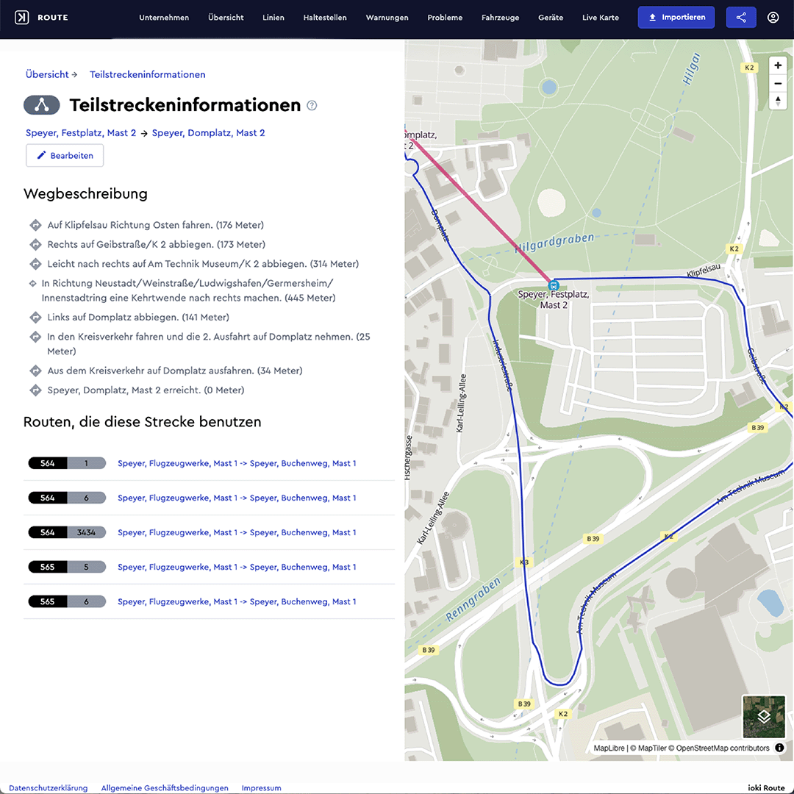Go to the Haltestellen section

(324, 18)
